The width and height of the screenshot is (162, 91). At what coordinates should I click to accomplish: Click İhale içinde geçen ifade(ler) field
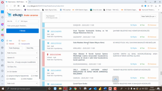23,26
